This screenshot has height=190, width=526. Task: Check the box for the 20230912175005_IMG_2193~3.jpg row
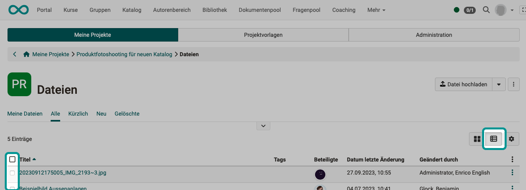[x=12, y=173]
